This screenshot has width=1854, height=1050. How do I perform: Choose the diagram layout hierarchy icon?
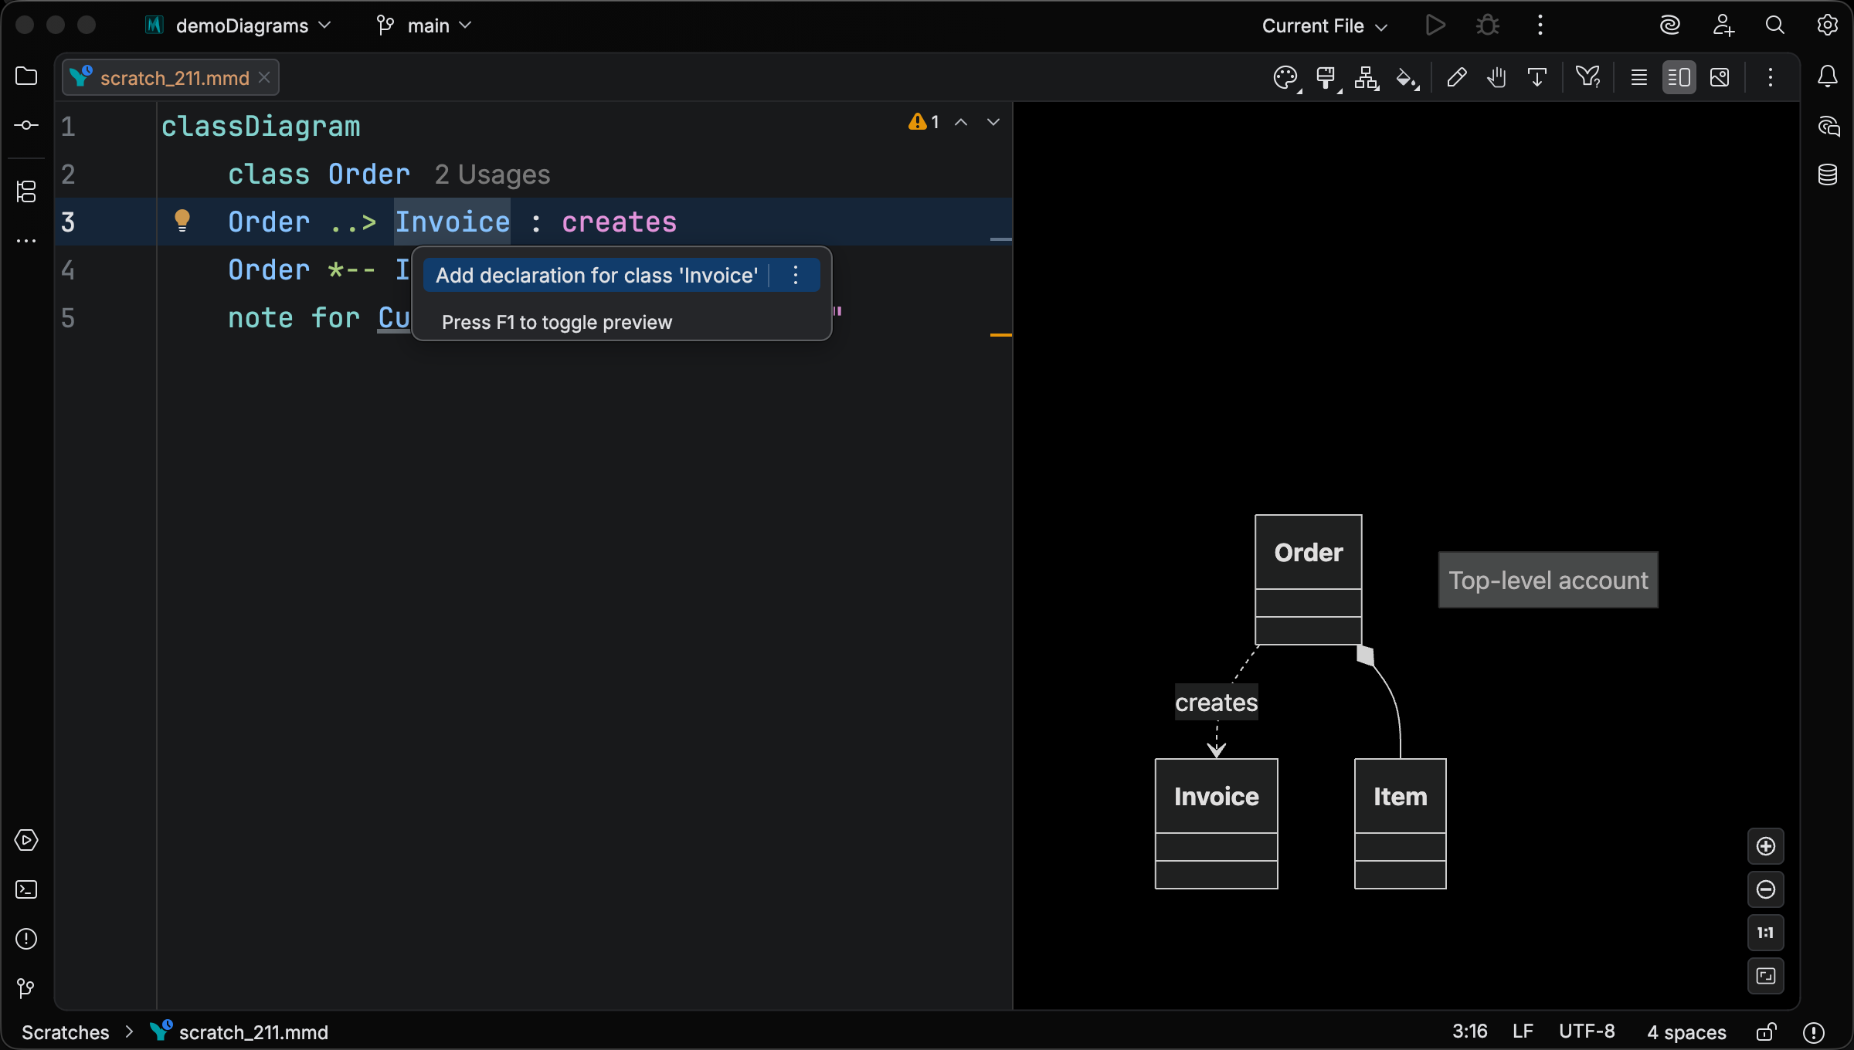(1367, 78)
